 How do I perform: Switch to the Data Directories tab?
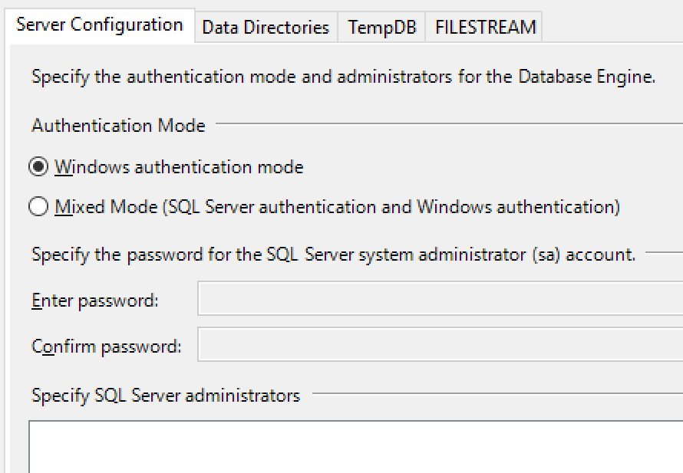tap(266, 27)
